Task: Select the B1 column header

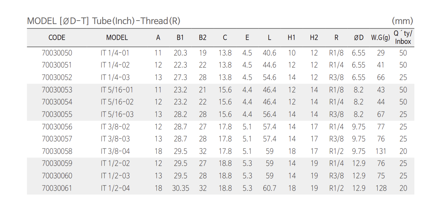Action: pos(180,38)
